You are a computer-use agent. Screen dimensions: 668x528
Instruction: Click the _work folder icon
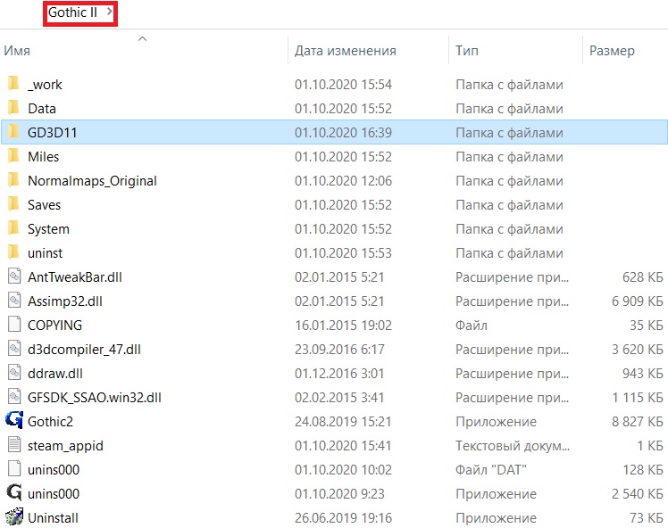(13, 84)
